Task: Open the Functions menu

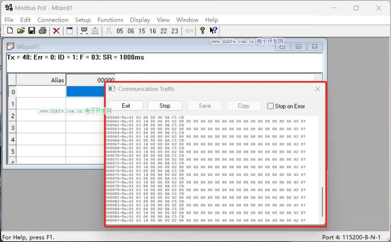Action: pyautogui.click(x=110, y=20)
